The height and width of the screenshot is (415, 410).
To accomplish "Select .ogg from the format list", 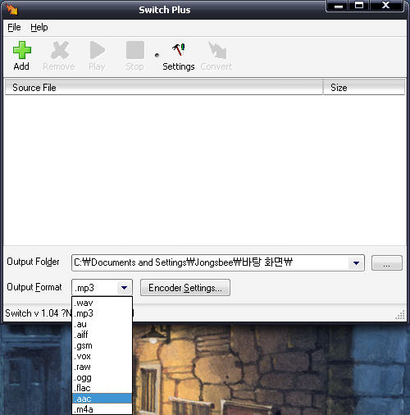I will pos(102,377).
